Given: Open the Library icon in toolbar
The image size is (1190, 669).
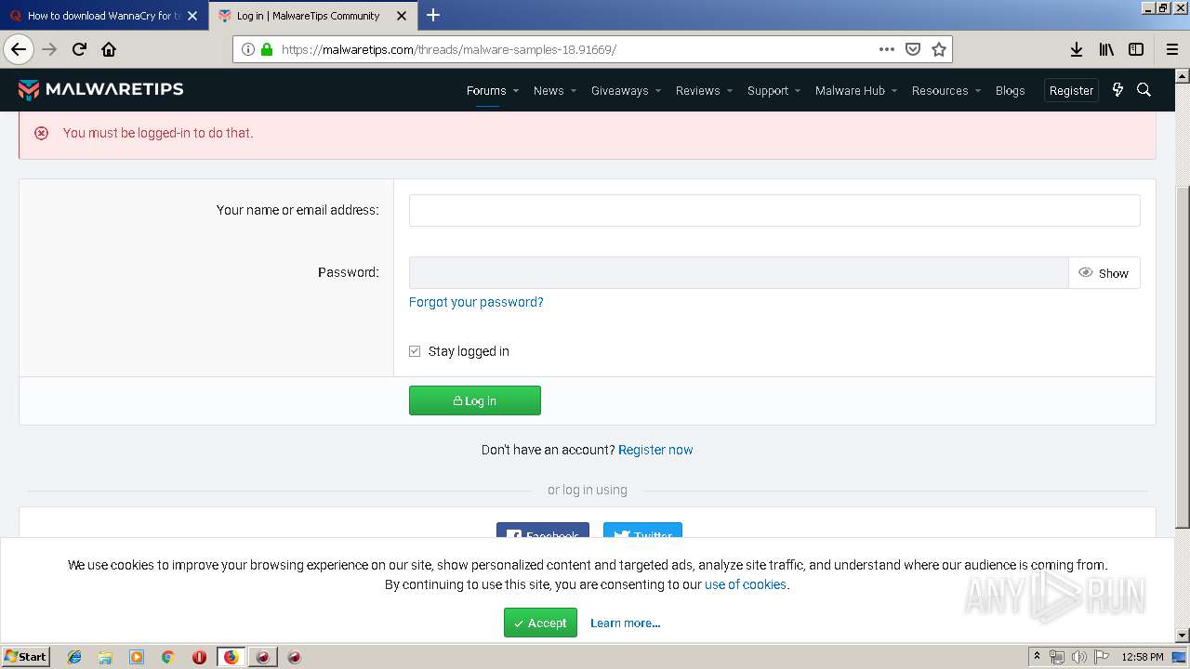Looking at the screenshot, I should (x=1106, y=49).
